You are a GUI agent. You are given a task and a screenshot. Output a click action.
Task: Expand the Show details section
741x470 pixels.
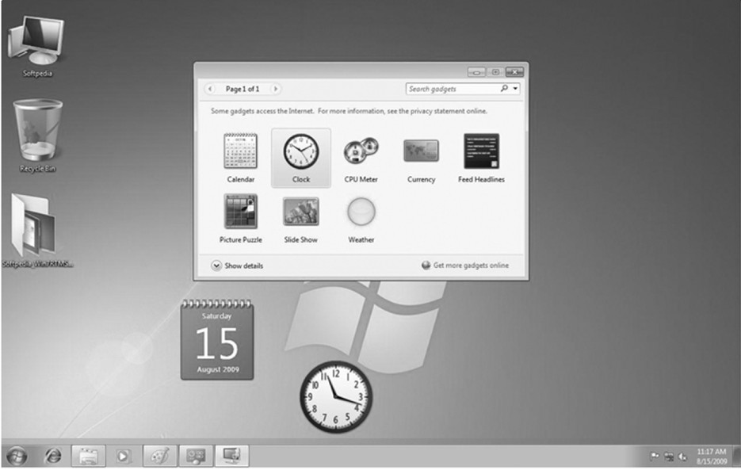point(237,266)
